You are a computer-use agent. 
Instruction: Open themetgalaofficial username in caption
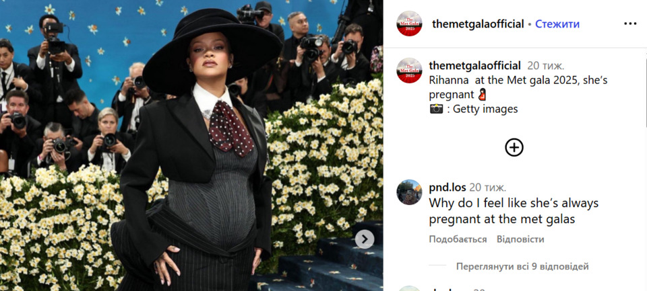pyautogui.click(x=475, y=65)
